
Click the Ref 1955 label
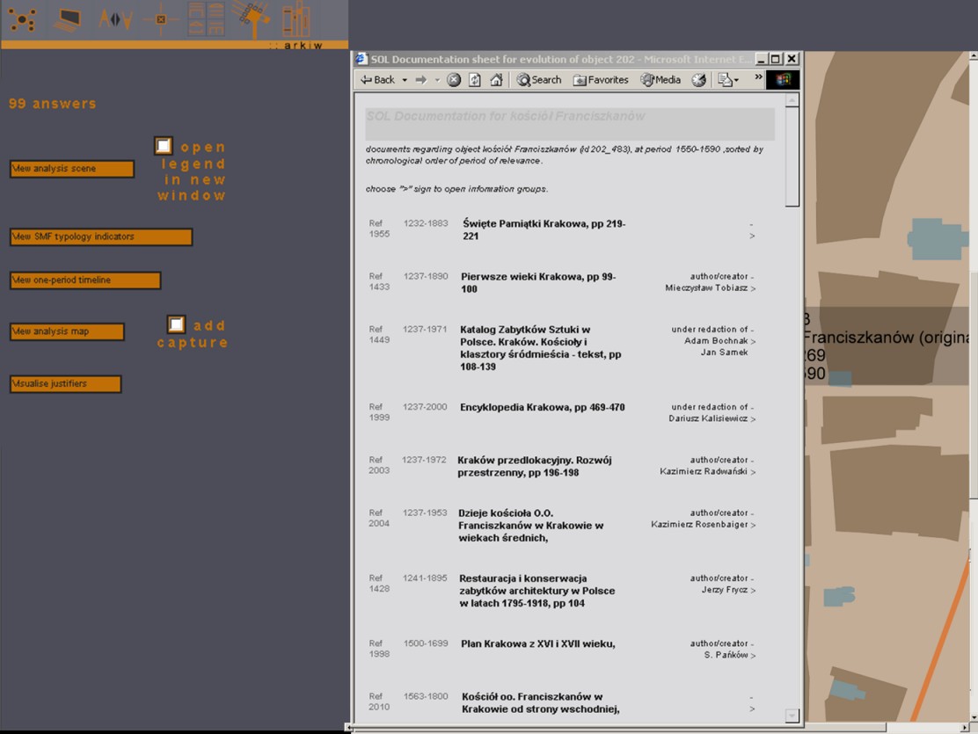[378, 229]
